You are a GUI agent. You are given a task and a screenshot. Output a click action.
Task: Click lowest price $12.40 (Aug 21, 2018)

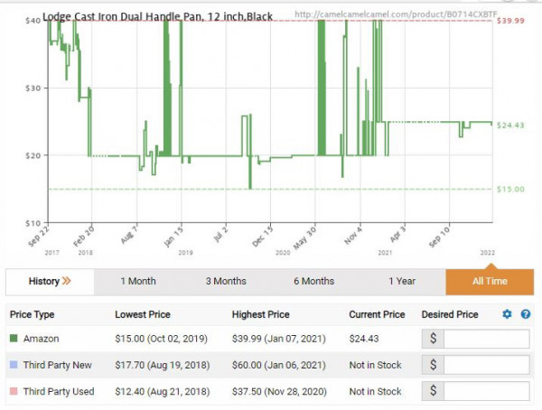click(x=162, y=391)
